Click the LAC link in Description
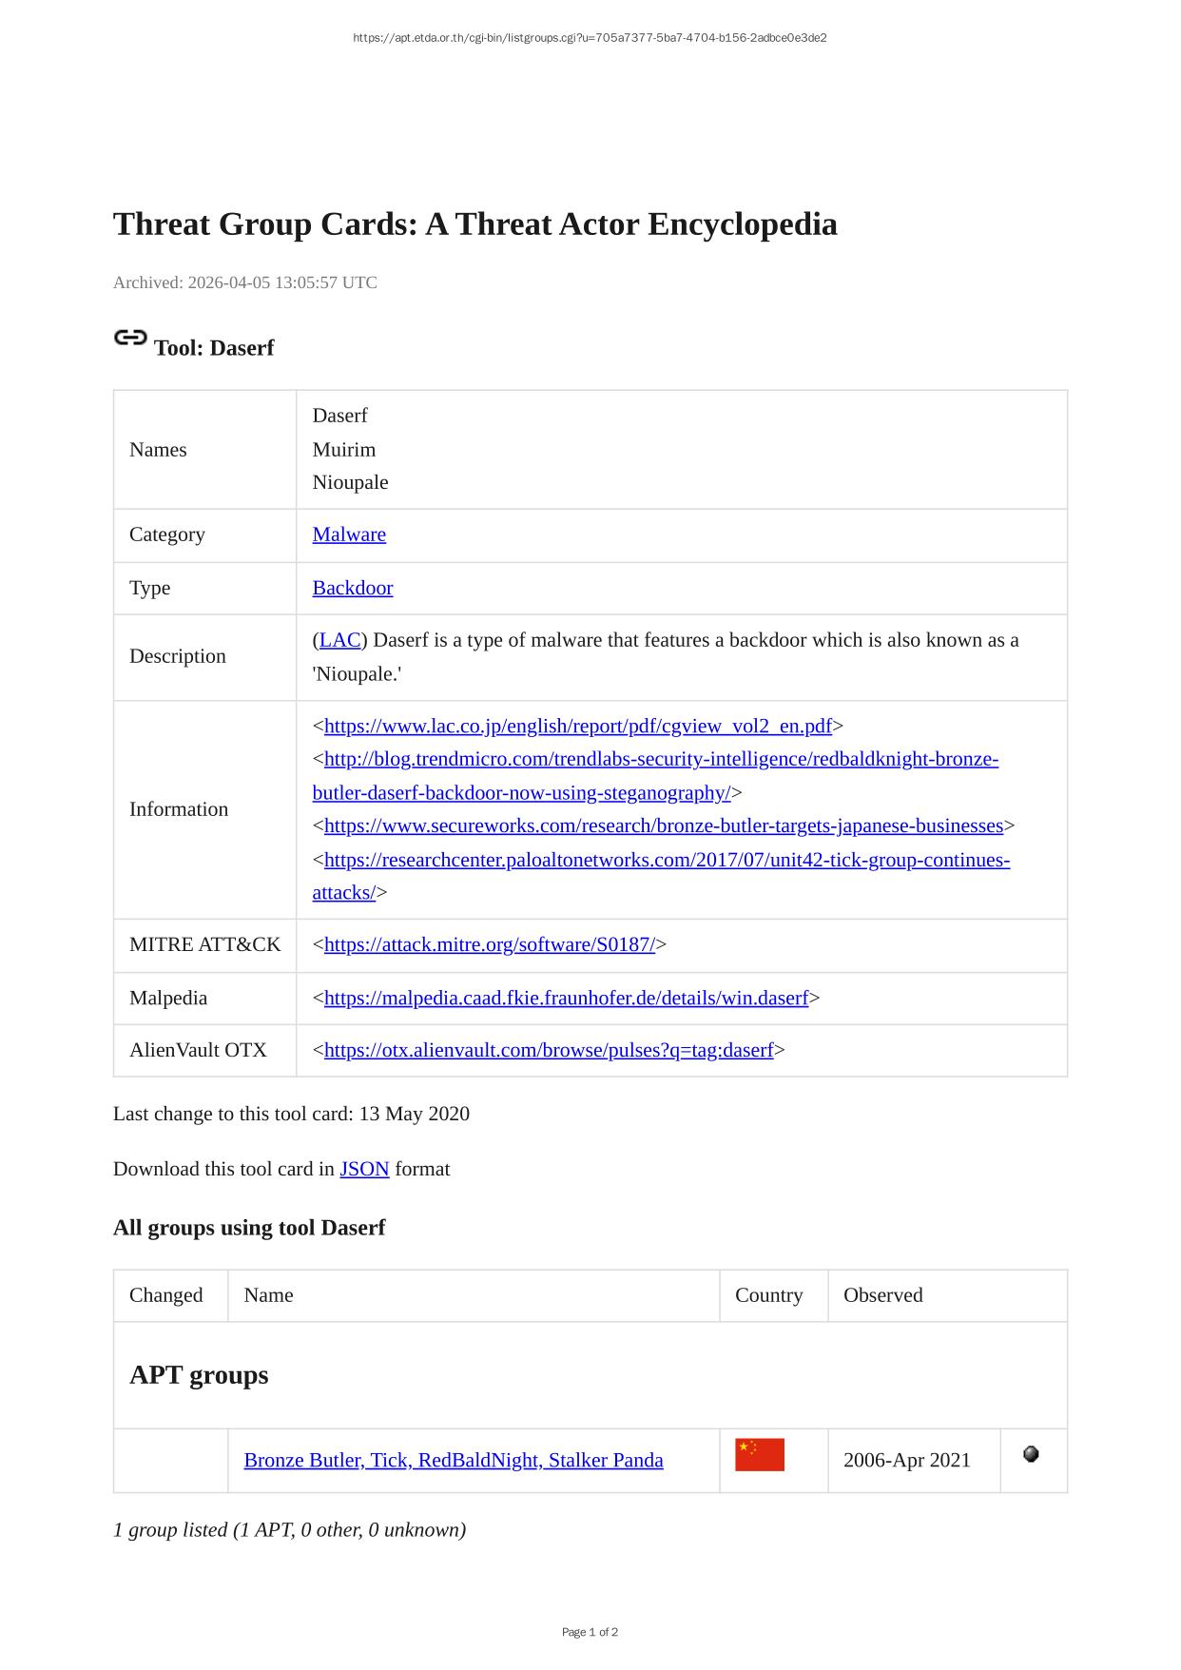The image size is (1181, 1670). click(339, 640)
